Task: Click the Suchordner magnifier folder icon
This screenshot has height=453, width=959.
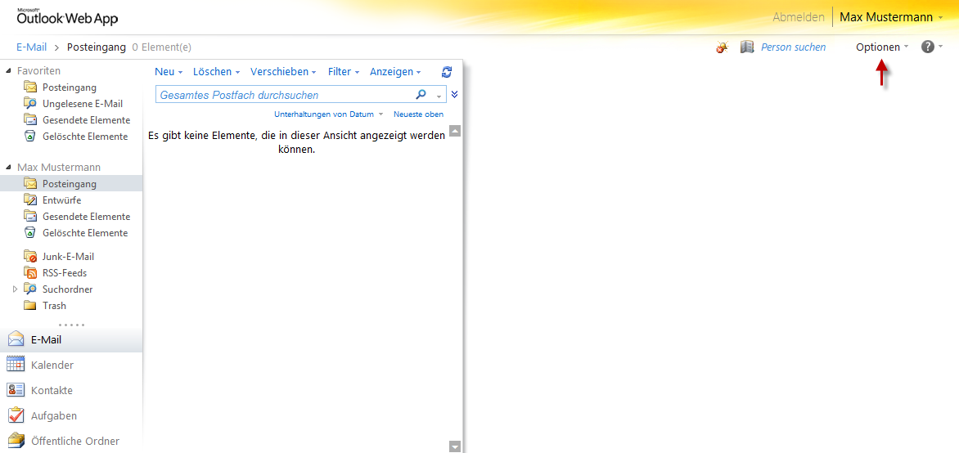Action: [30, 289]
